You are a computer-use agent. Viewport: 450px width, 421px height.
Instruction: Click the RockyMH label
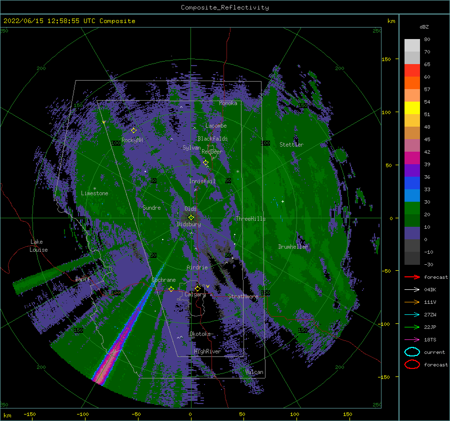pos(132,140)
